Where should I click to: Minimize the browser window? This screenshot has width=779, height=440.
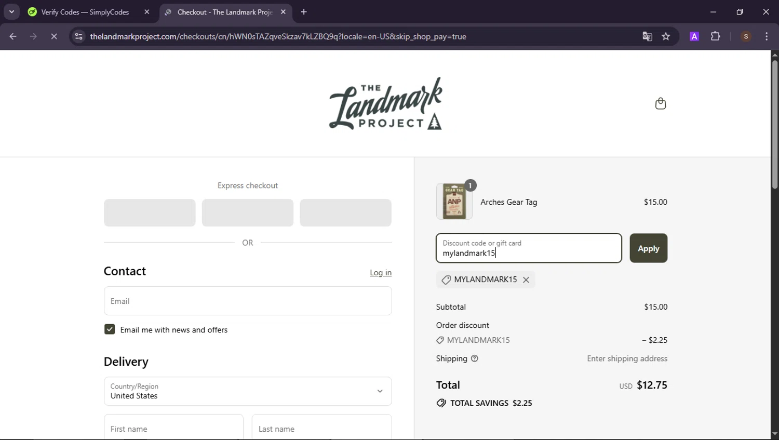713,11
